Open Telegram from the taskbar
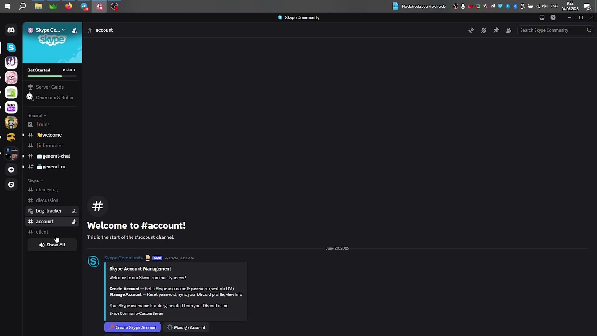This screenshot has height=336, width=597. 84,6
